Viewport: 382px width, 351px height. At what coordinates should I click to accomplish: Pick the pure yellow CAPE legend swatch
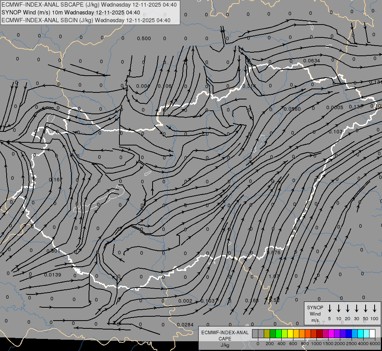290,333
